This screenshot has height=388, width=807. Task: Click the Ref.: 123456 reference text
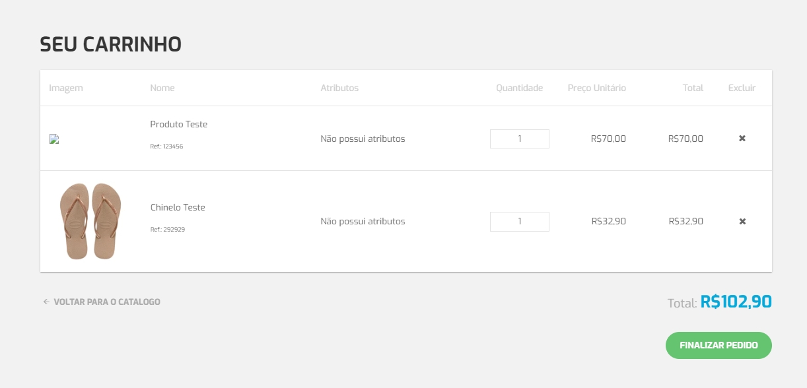coord(166,146)
